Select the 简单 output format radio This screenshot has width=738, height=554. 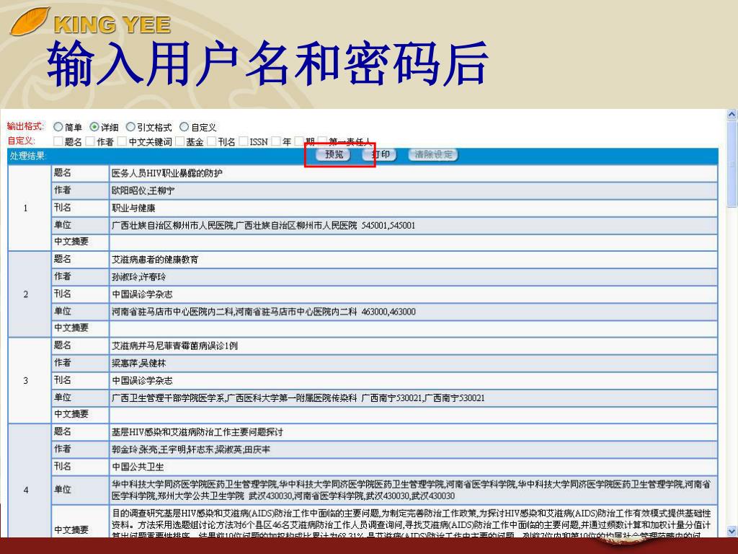click(x=58, y=127)
